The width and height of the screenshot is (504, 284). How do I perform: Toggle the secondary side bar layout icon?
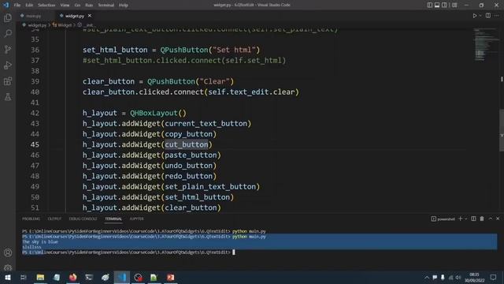click(x=444, y=6)
